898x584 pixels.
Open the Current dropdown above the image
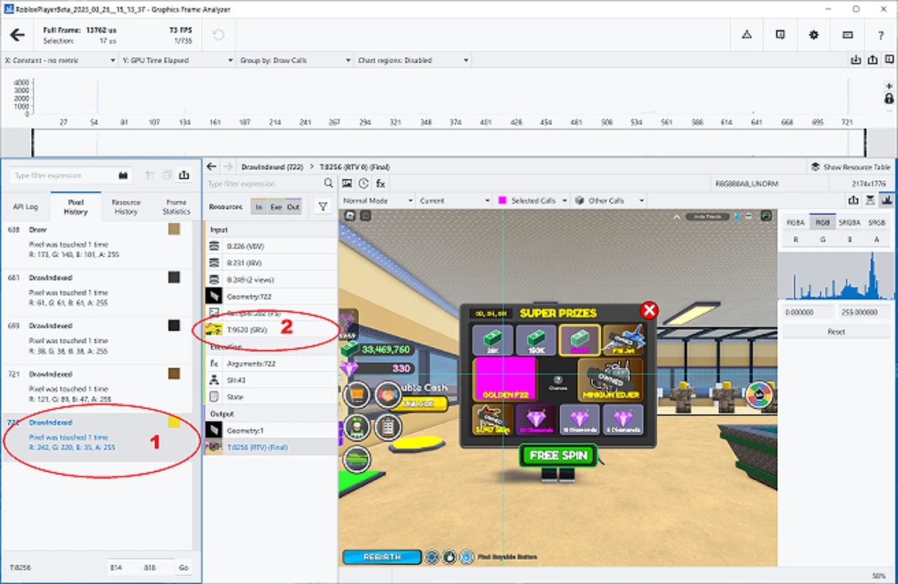(454, 200)
